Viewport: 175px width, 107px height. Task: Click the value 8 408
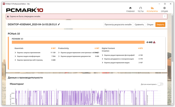point(53,60)
